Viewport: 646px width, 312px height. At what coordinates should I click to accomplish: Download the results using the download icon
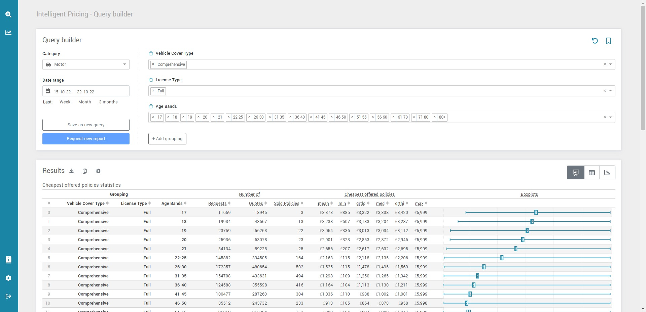pos(71,171)
